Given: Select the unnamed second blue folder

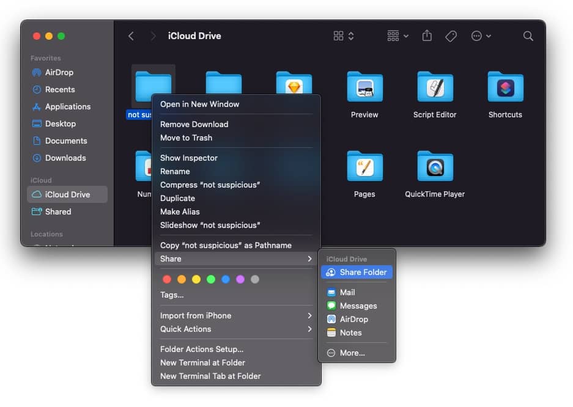Looking at the screenshot, I should 224,83.
